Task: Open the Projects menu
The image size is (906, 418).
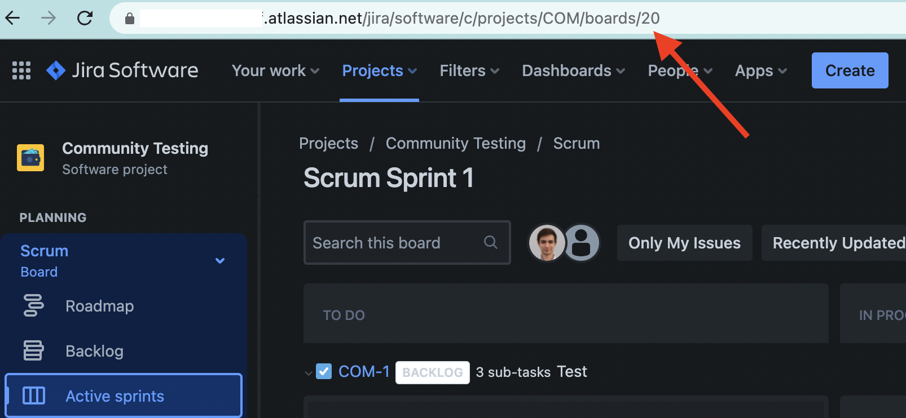Action: (379, 70)
